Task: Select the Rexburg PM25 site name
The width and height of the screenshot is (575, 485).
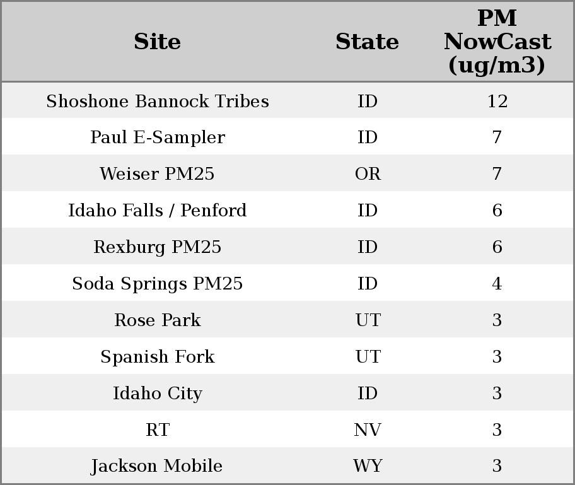Action: 158,247
